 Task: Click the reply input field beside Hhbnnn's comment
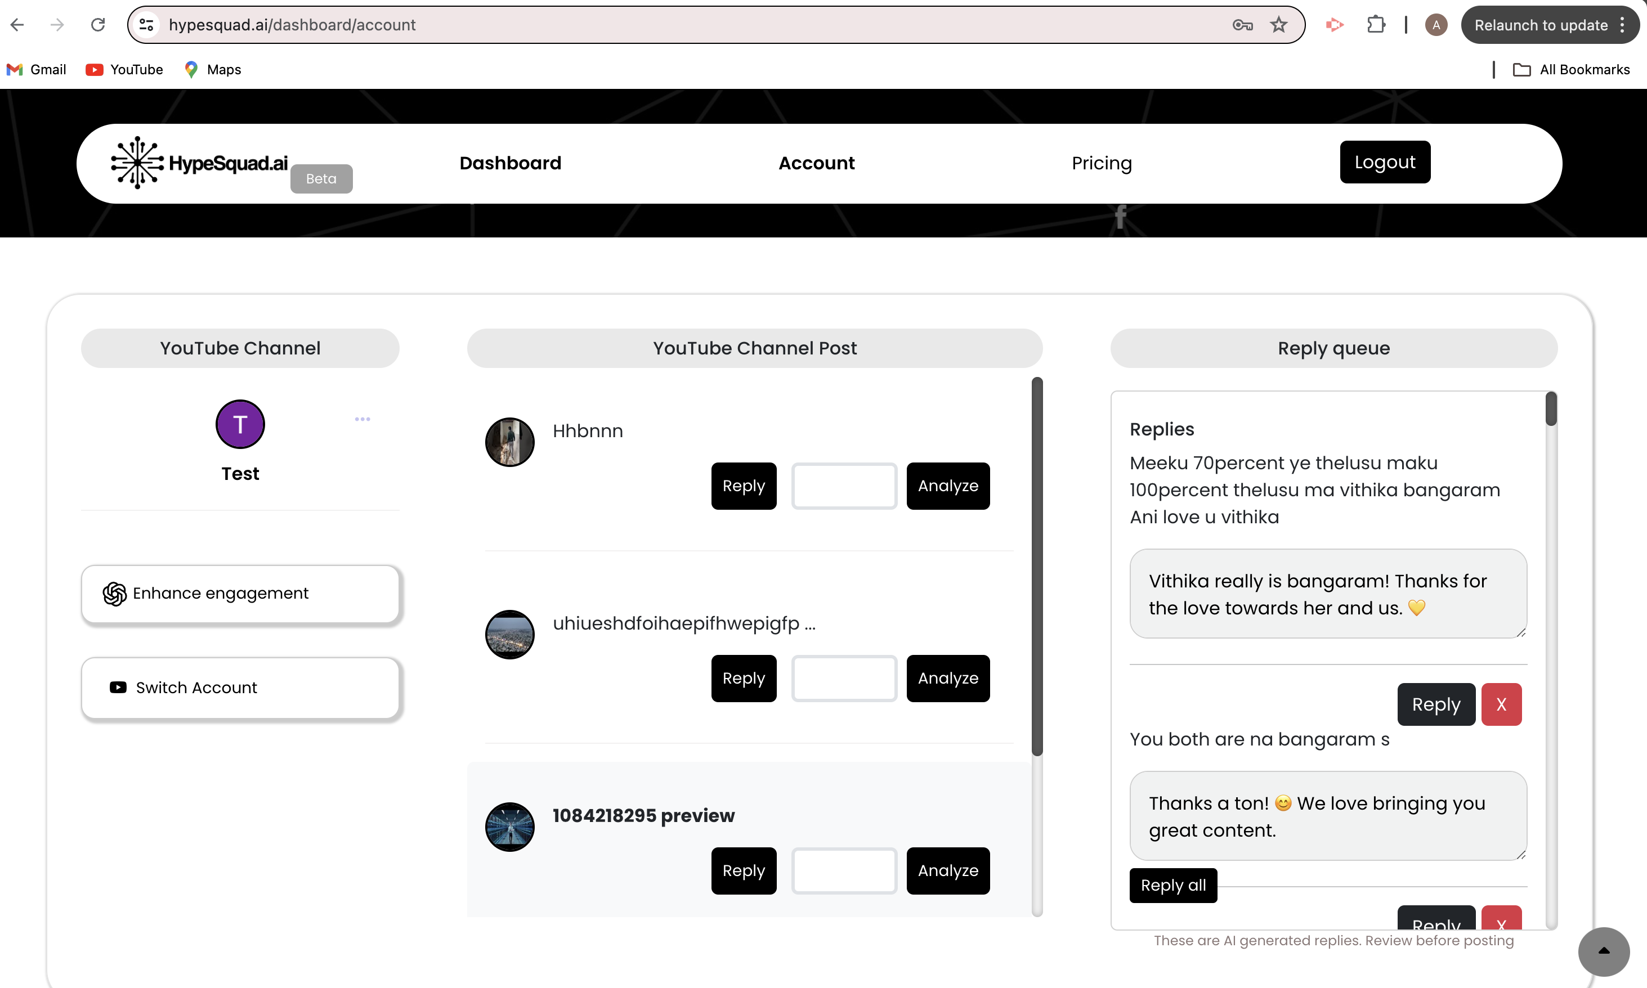[844, 486]
